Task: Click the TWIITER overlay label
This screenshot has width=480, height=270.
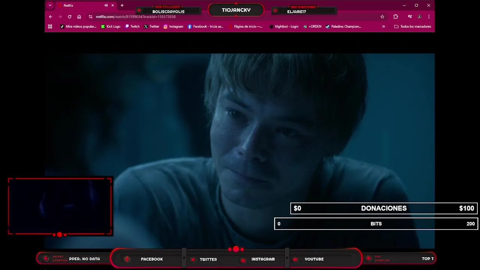Action: [x=208, y=259]
